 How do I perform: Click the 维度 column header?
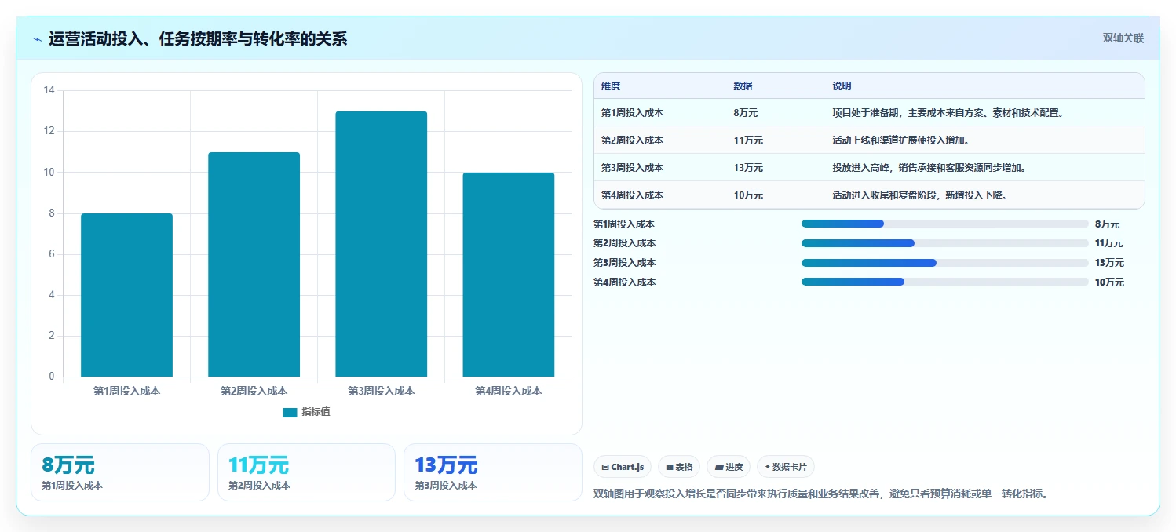611,86
